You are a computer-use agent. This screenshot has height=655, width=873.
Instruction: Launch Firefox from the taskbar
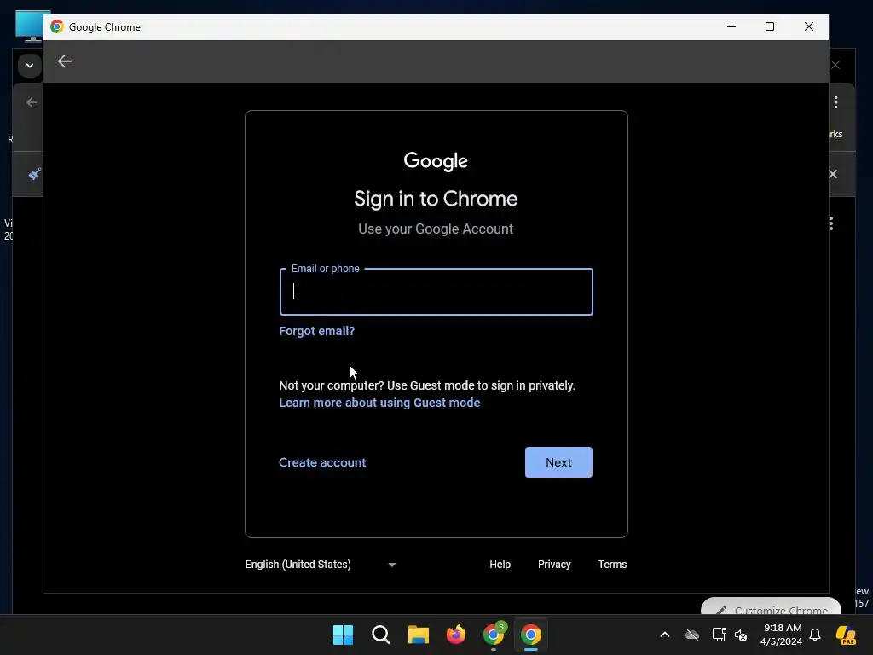point(456,635)
